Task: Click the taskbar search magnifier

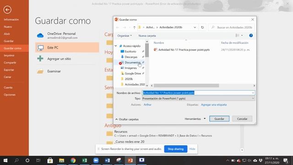Action: (16, 160)
